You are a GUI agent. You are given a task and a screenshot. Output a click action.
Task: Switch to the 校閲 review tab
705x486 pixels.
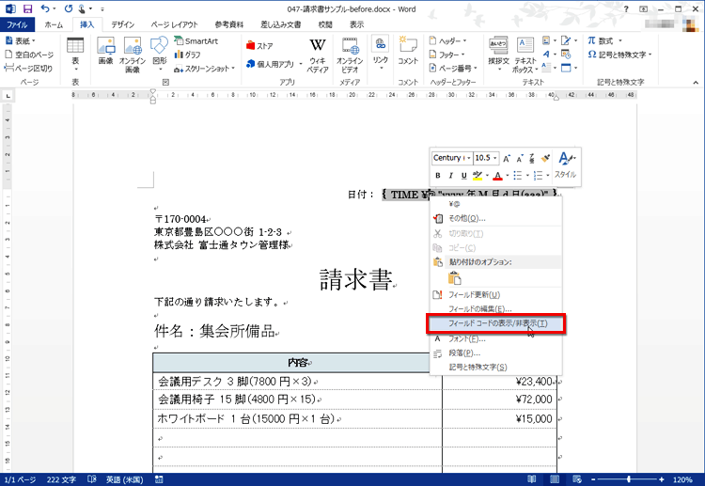(x=325, y=24)
